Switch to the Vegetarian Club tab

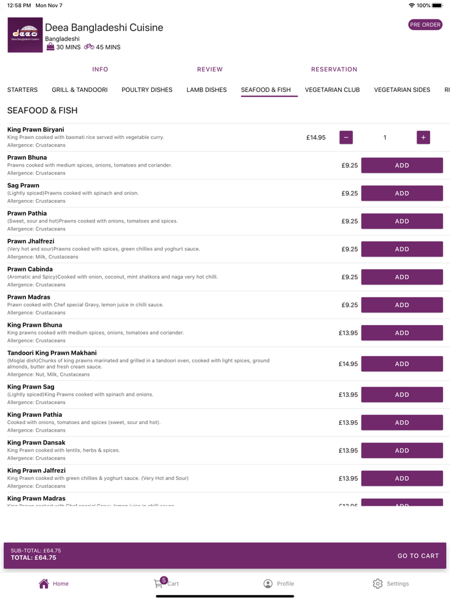pyautogui.click(x=332, y=90)
